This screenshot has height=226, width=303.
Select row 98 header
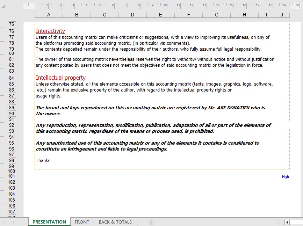click(12, 160)
